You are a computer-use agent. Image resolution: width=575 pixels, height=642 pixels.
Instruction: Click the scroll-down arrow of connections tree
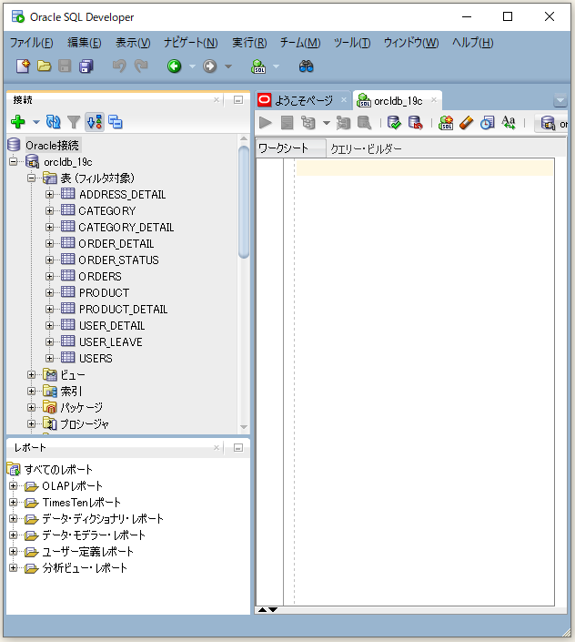click(x=244, y=427)
